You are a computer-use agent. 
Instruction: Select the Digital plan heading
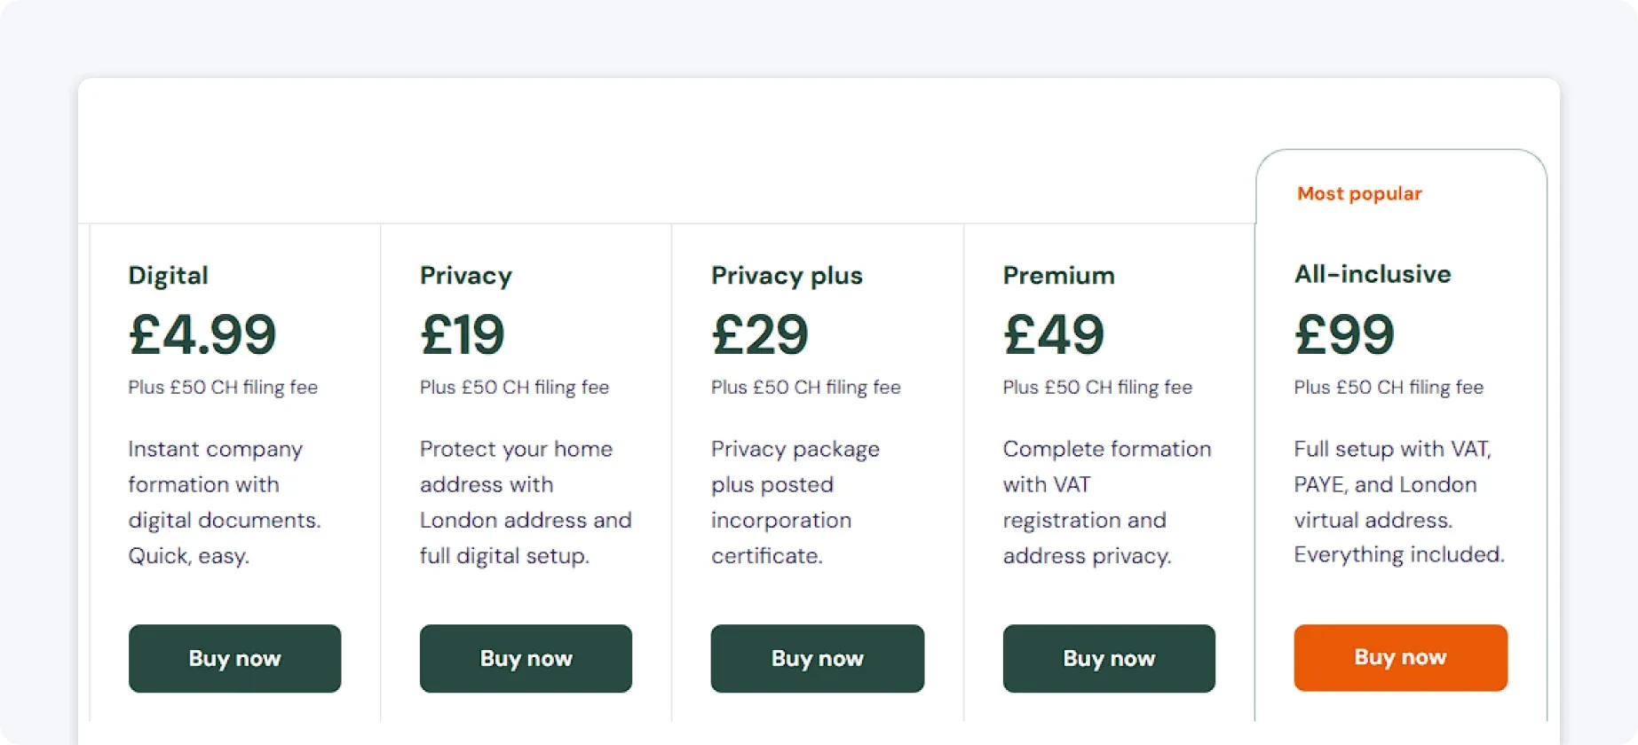(168, 275)
